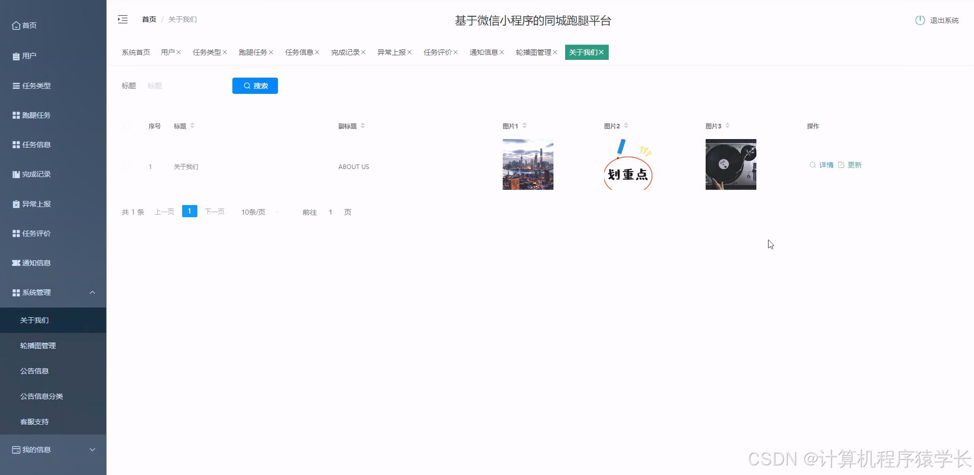Select the 用户 user management icon
Viewport: 974px width, 475px height.
pos(15,56)
